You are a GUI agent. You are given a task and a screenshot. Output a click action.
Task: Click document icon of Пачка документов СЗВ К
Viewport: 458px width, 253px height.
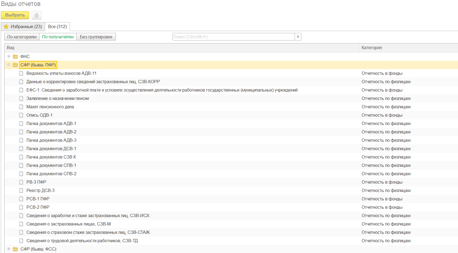click(21, 157)
